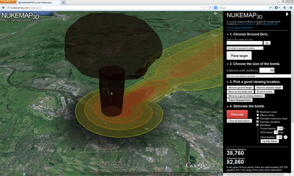Open the downloads arrow icon

coord(284,8)
